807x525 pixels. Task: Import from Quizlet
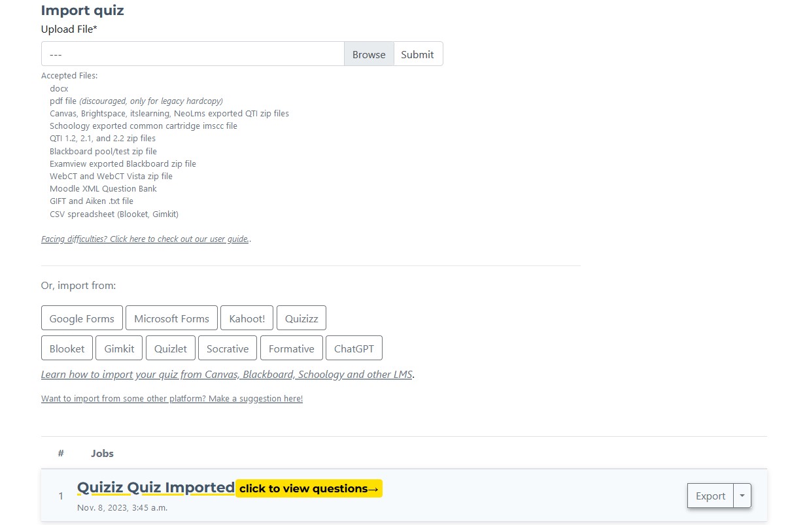pos(171,348)
